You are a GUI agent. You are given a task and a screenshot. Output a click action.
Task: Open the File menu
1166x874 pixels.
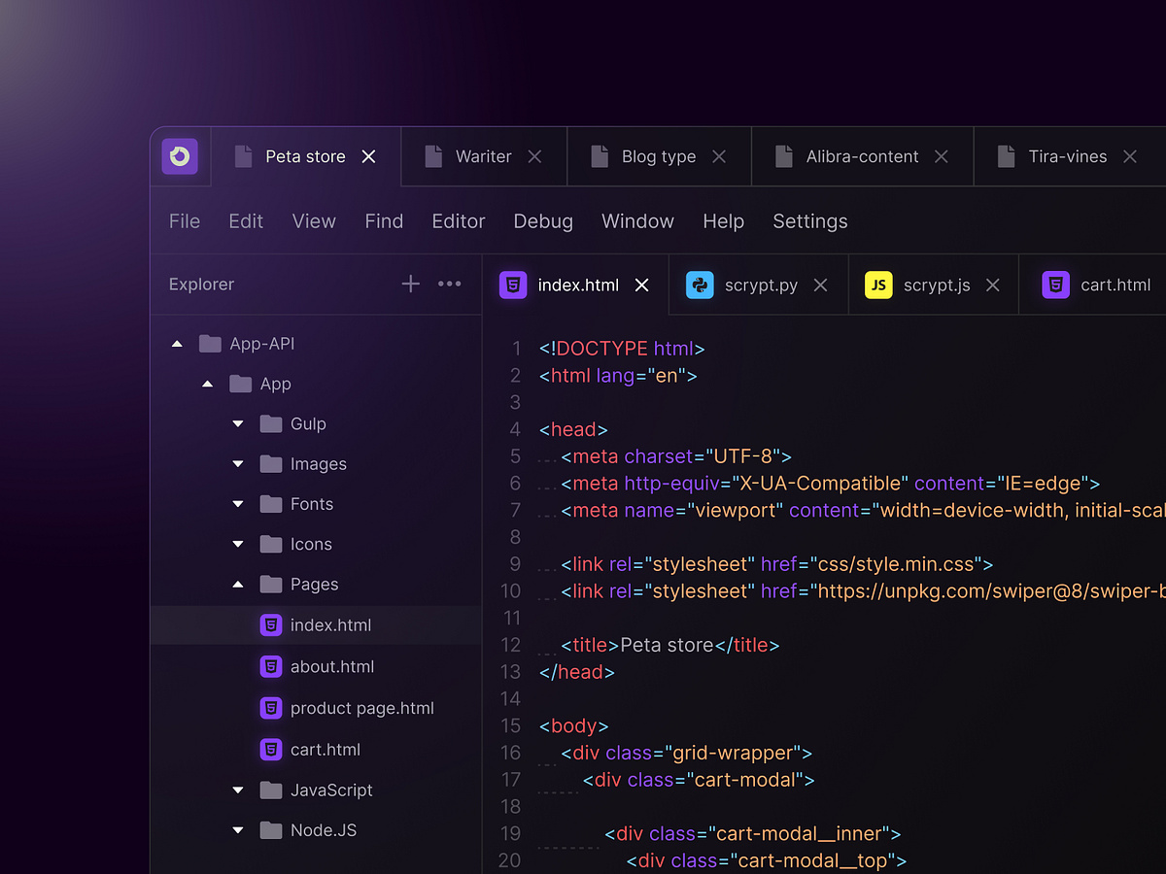pos(185,221)
